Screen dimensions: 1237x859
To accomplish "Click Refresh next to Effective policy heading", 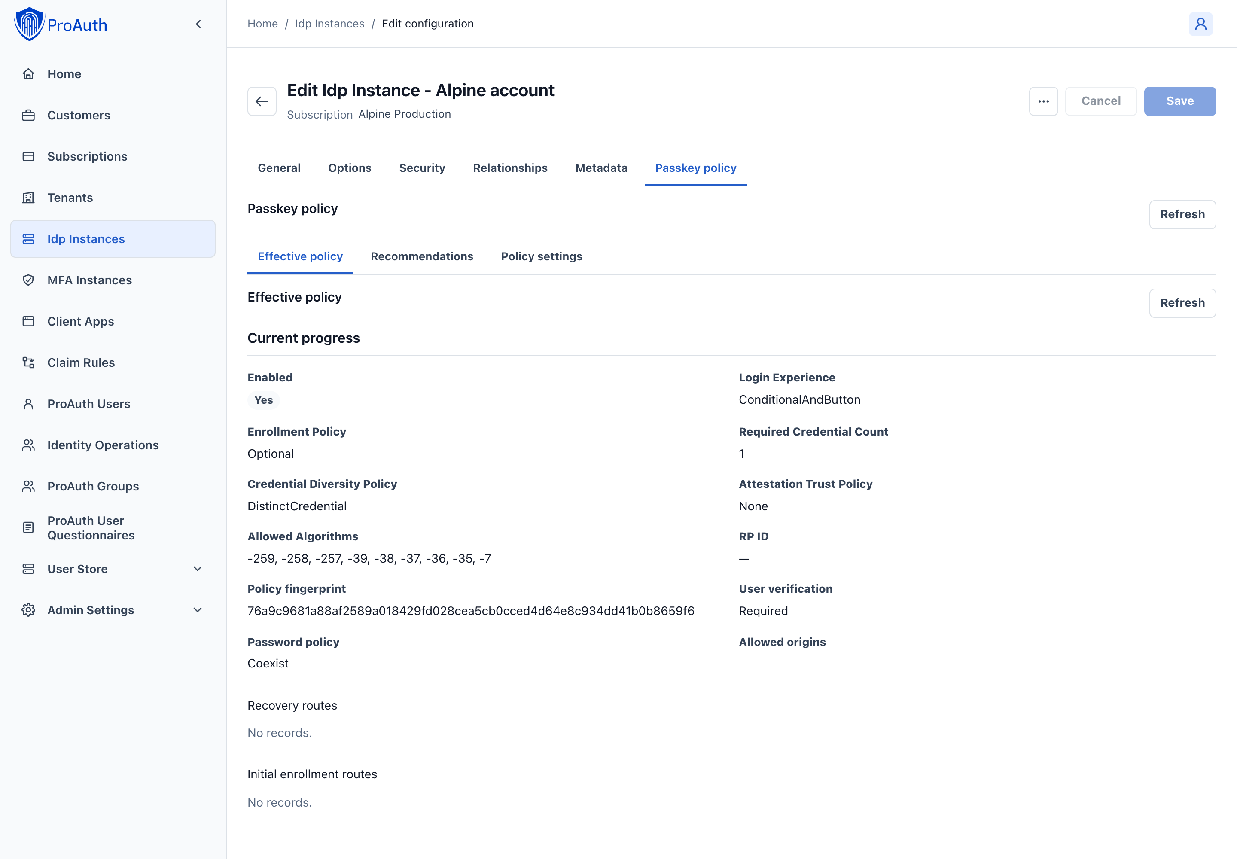I will pos(1182,303).
